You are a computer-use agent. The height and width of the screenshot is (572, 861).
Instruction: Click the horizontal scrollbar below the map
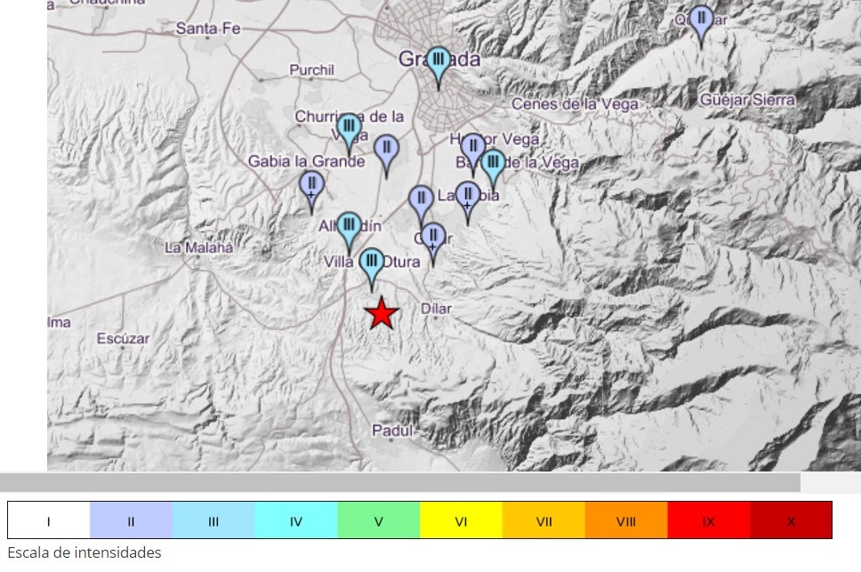point(400,482)
